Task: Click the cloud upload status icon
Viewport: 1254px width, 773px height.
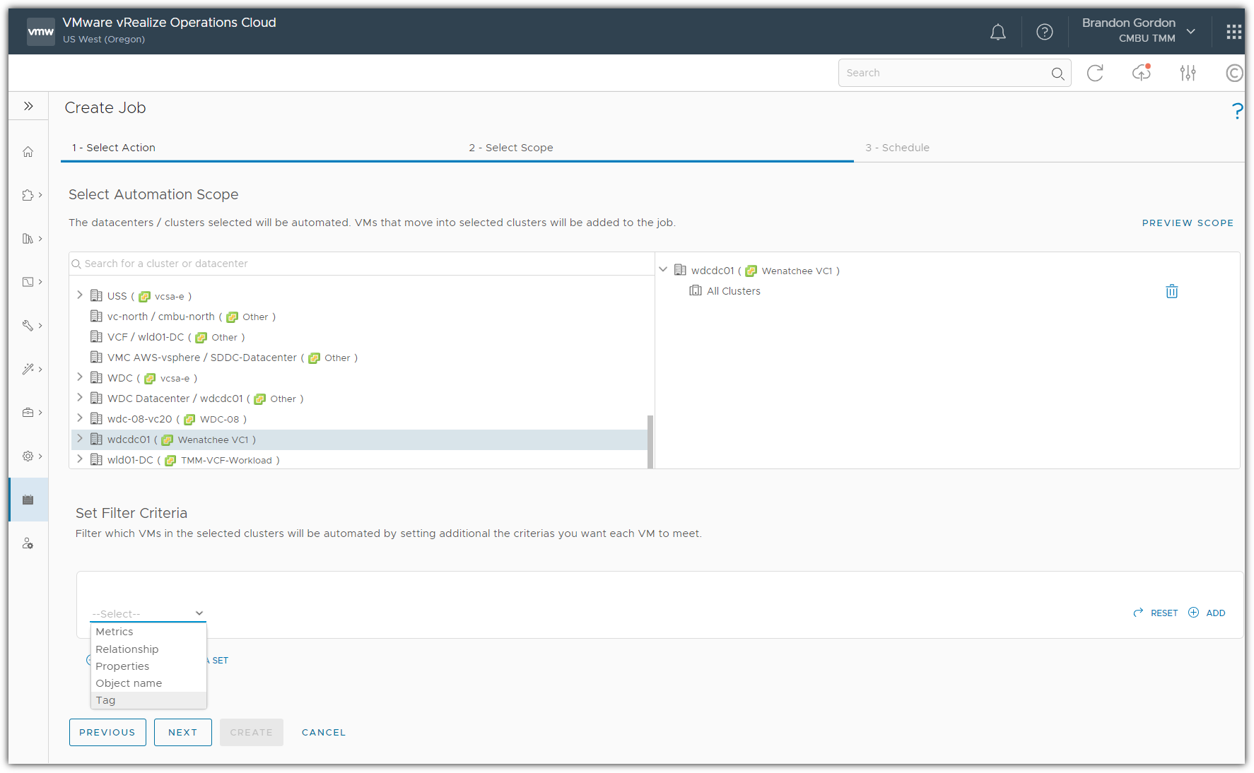Action: pos(1141,73)
